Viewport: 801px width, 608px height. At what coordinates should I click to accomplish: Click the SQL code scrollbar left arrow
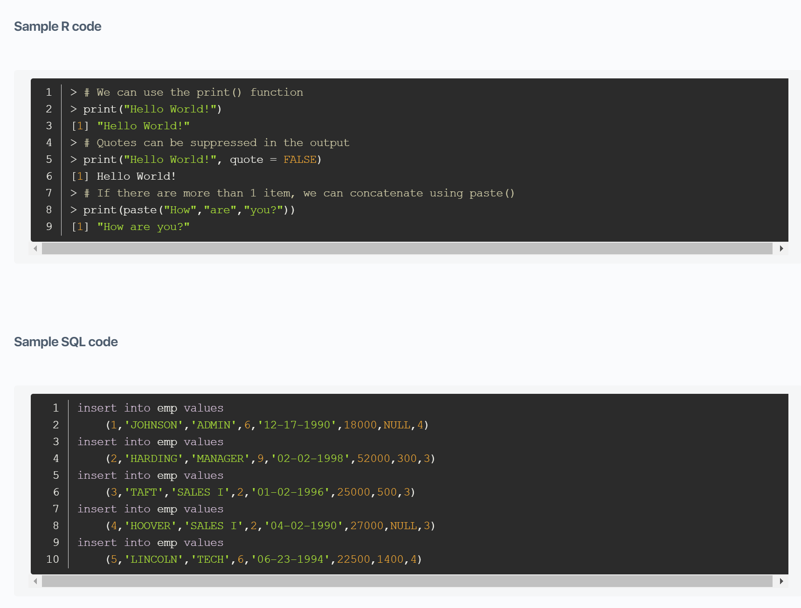[35, 581]
